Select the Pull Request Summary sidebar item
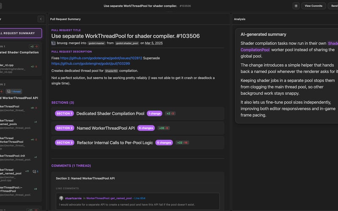338x211 pixels. click(21, 33)
